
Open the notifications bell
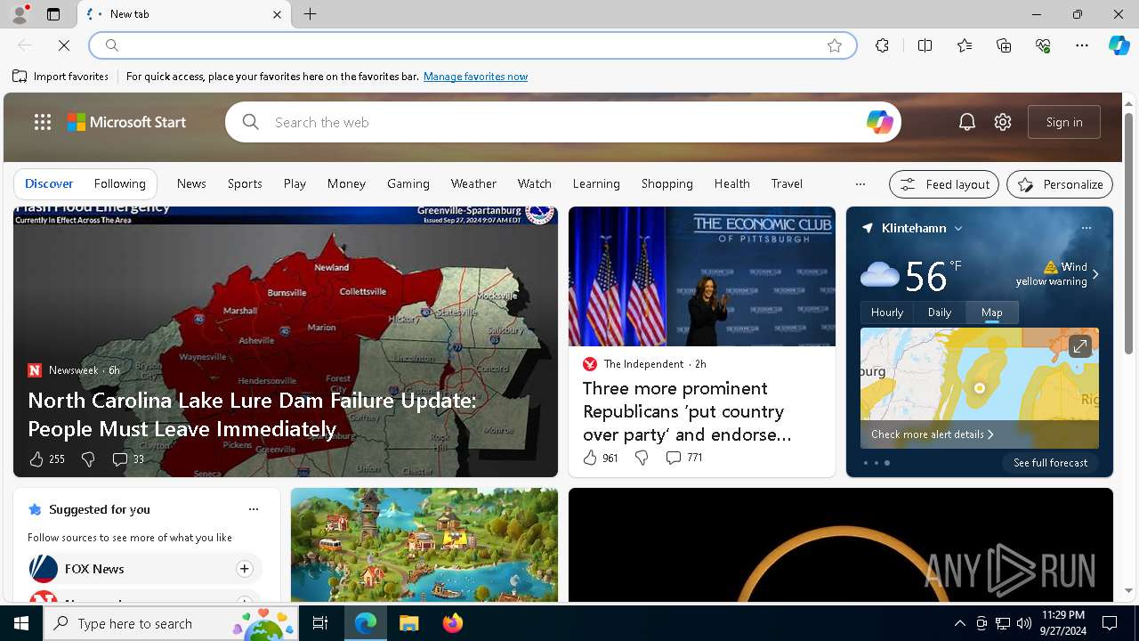click(967, 122)
